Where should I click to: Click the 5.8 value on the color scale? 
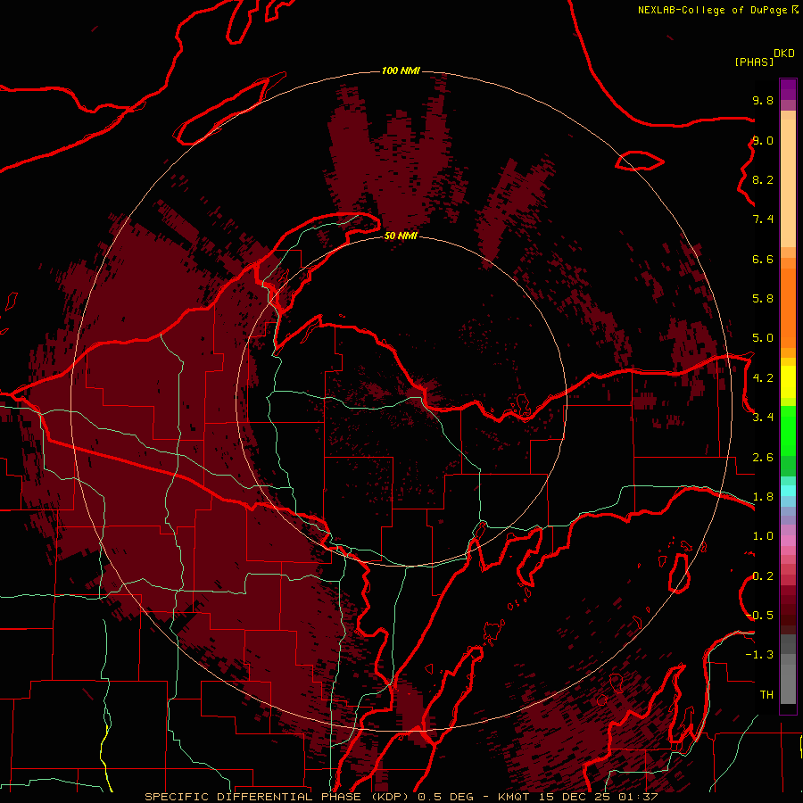click(x=763, y=299)
